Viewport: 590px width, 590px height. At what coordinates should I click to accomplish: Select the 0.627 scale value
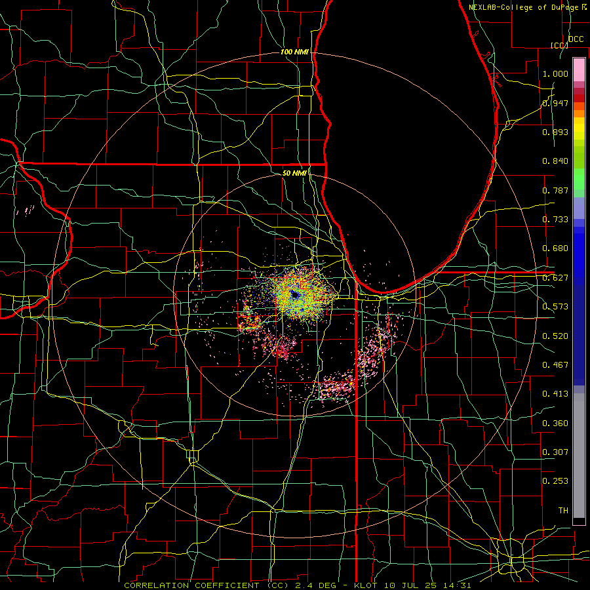tap(555, 277)
